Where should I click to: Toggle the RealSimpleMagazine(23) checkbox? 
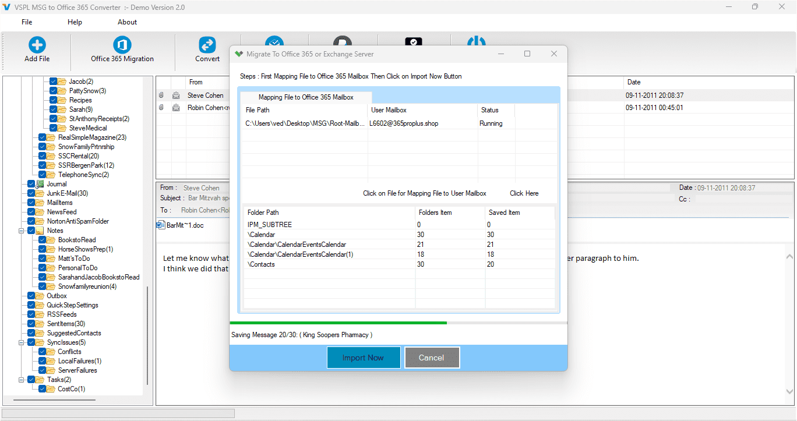pyautogui.click(x=43, y=137)
